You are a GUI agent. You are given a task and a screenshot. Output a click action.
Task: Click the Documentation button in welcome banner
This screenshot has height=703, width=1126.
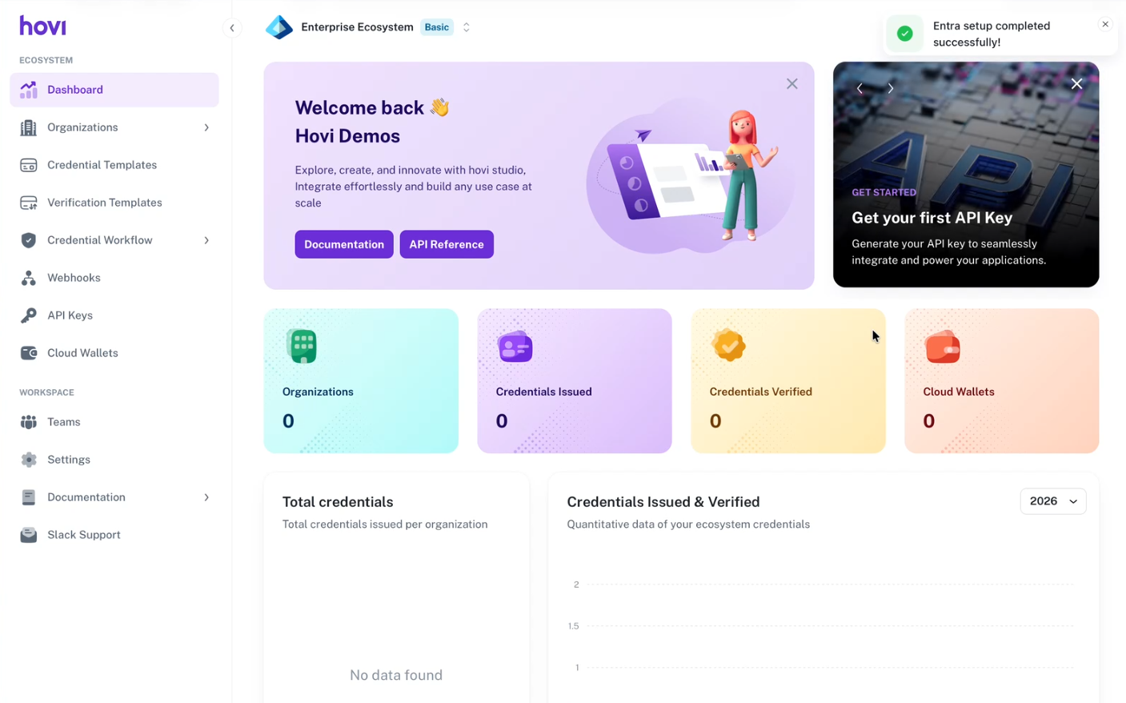coord(343,244)
